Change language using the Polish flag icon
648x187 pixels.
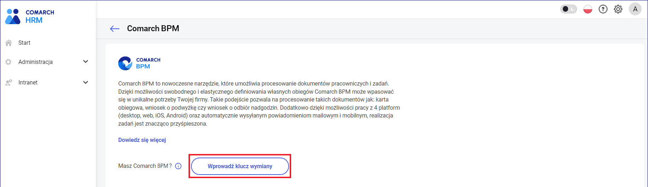[x=588, y=9]
